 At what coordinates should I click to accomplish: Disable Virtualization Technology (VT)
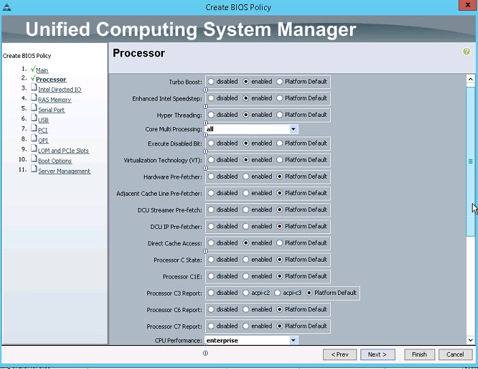tap(211, 160)
